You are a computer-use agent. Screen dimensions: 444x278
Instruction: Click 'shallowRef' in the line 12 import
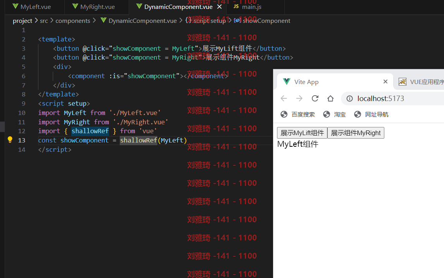(x=90, y=131)
